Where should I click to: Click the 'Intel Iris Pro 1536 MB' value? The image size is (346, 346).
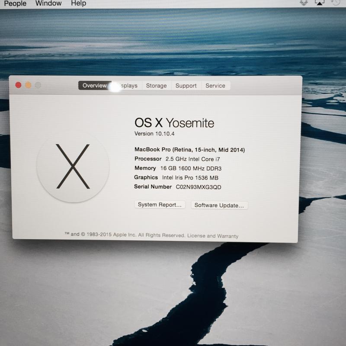click(190, 178)
